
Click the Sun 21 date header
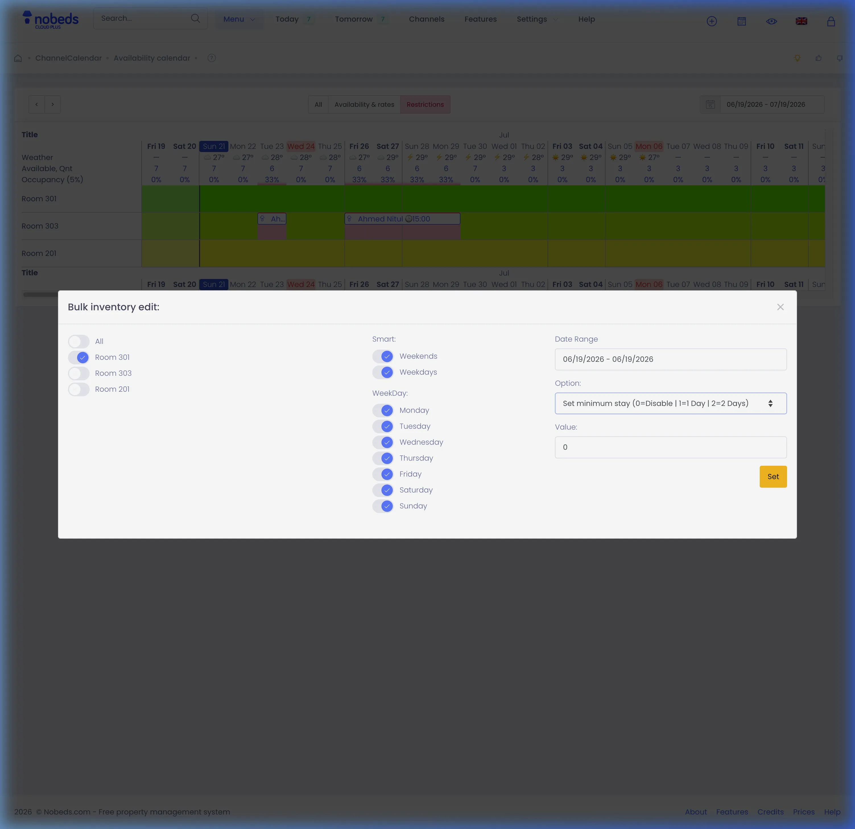coord(214,146)
